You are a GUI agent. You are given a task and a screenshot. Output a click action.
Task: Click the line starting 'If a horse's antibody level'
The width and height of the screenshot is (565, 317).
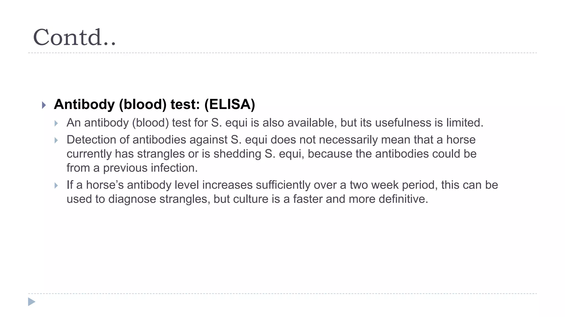click(282, 185)
